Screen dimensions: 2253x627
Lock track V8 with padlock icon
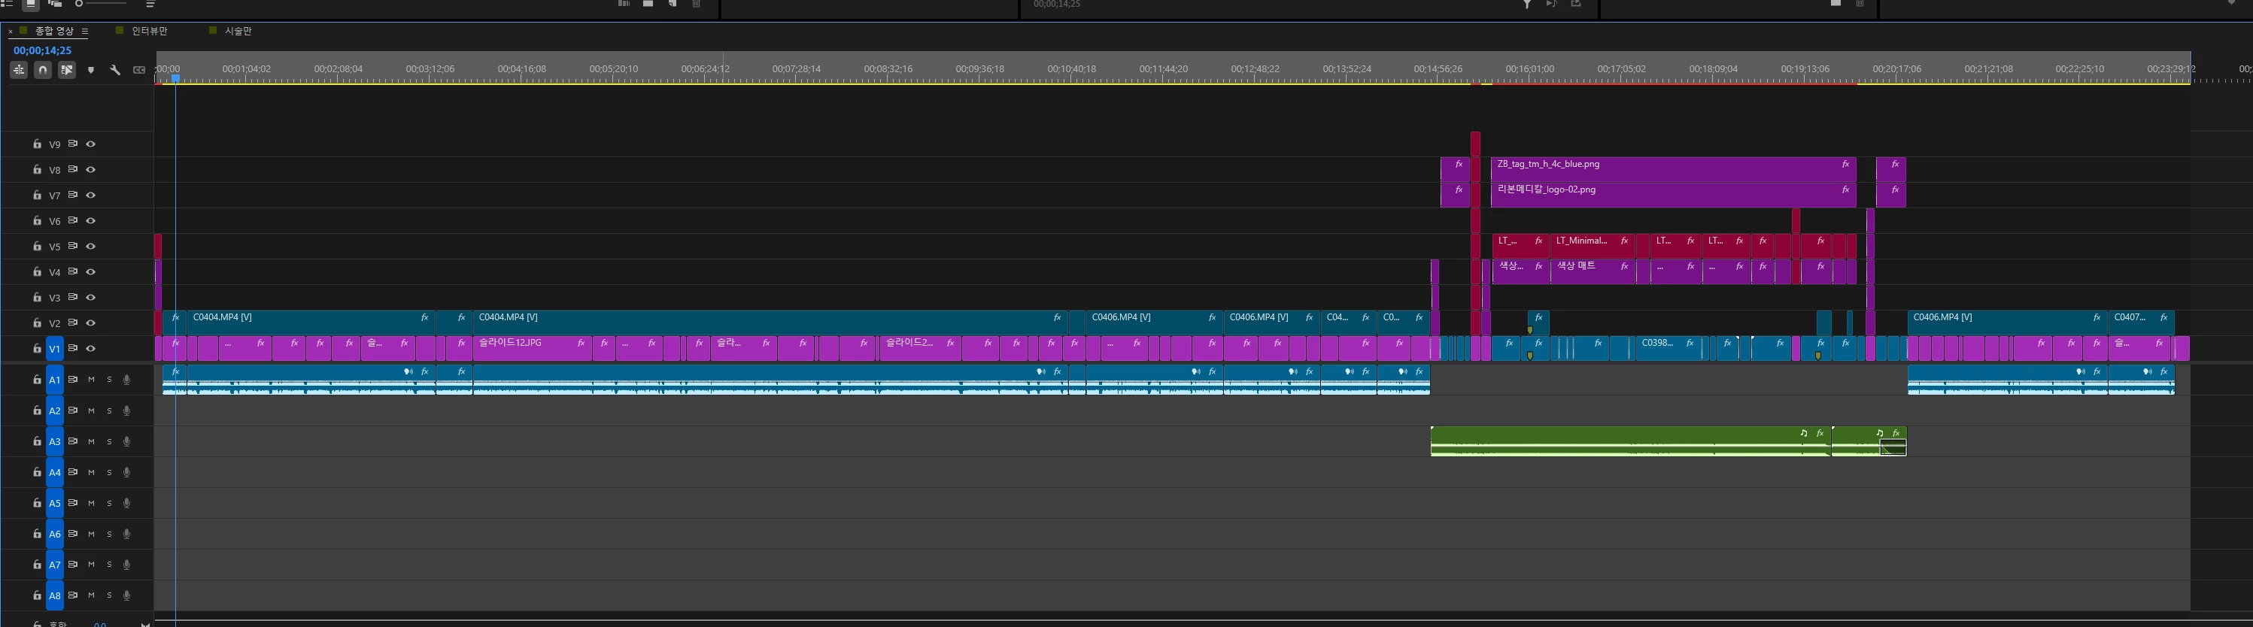(37, 170)
